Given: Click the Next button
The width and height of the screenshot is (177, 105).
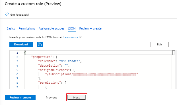Looking at the screenshot, I should pos(77,97).
